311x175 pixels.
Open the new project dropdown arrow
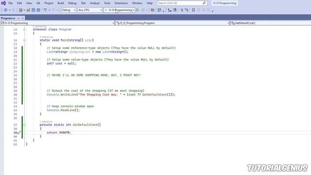24,10
